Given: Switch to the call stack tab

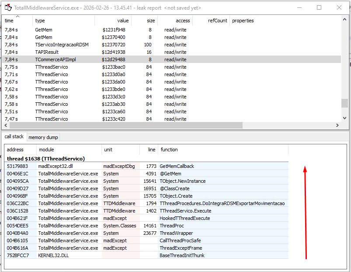Looking at the screenshot, I should click(x=14, y=136).
